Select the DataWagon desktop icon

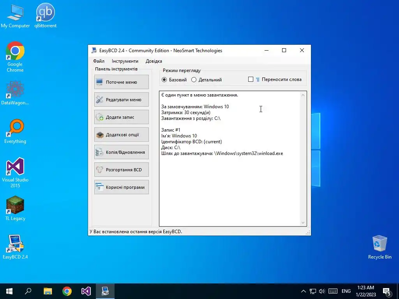point(15,93)
